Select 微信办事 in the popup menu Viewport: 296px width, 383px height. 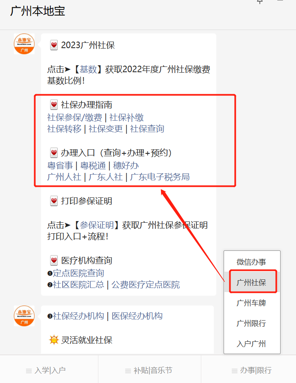(x=252, y=262)
